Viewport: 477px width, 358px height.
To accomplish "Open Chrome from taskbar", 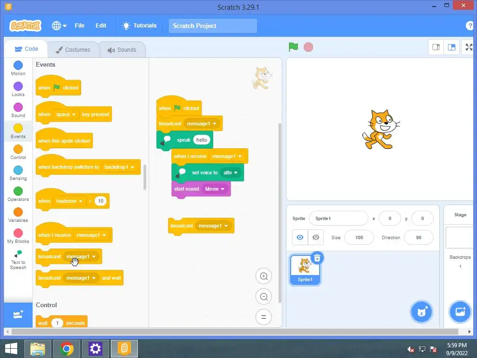I will [67, 349].
